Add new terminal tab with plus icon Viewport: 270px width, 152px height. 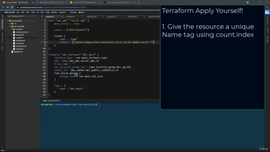click(64, 100)
